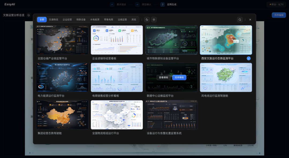Open 全国物流枢纽运行平台 template thumbnail
Screen dimensions: 289x158
[117, 115]
